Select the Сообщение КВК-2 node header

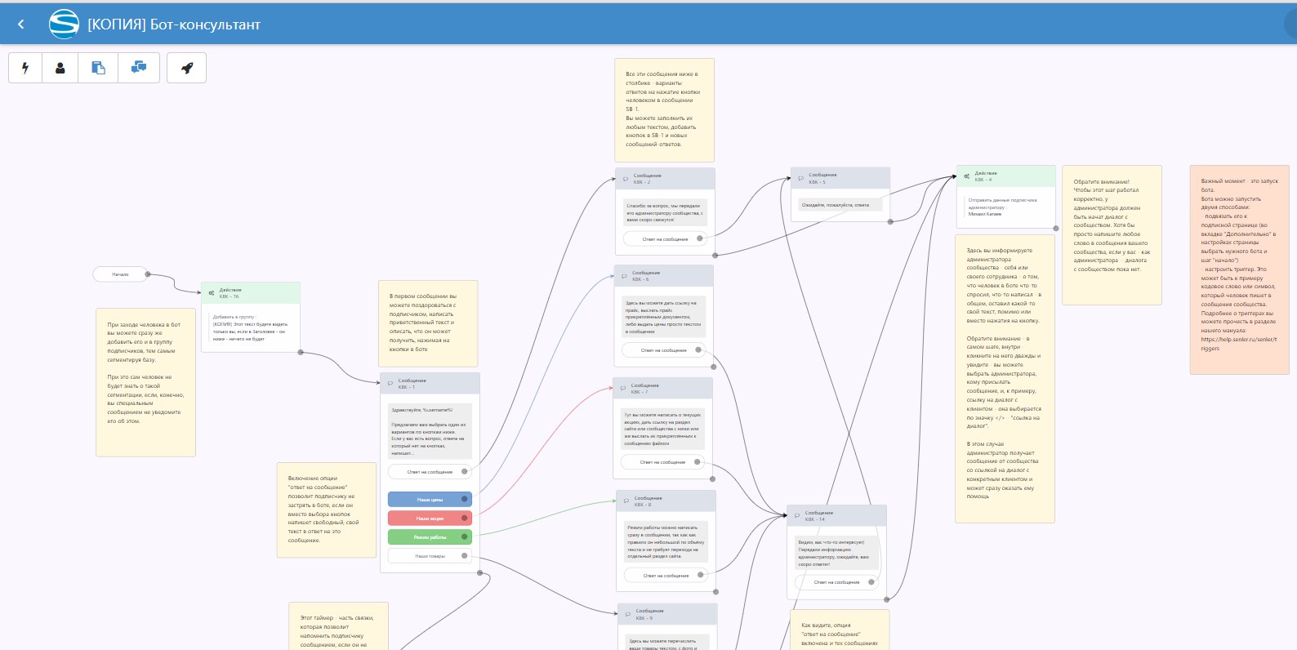tap(665, 179)
